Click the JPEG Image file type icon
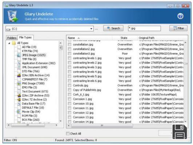This screenshot has height=145, width=193. (19, 55)
